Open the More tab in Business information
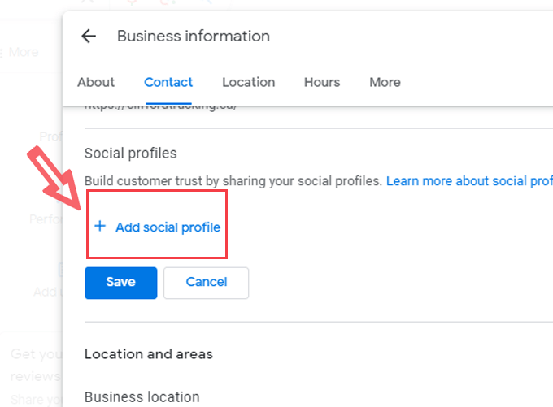The width and height of the screenshot is (553, 407). coord(385,82)
